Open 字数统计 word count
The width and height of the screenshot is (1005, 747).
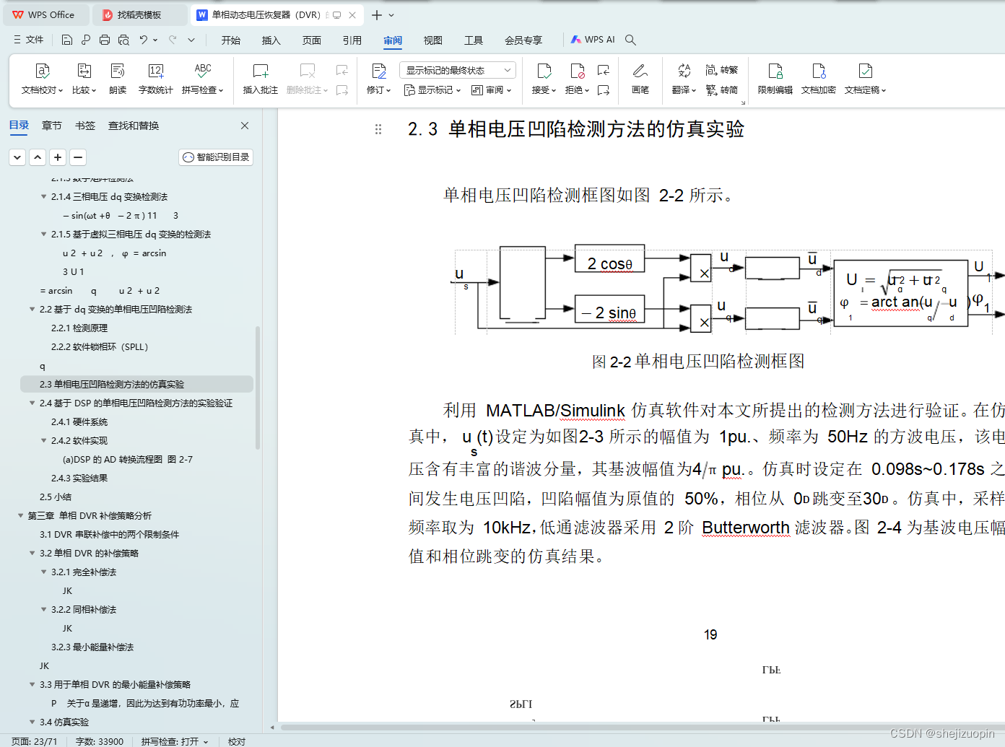[155, 78]
